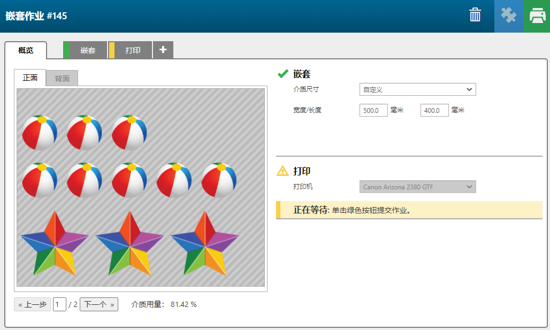Open the Canon Arizona 2380 GTF printer dropdown
550x330 pixels.
click(417, 187)
